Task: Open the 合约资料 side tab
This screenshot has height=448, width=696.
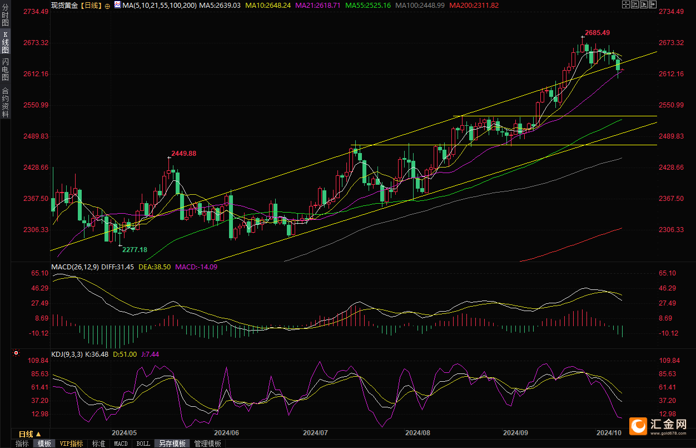Action: 5,102
